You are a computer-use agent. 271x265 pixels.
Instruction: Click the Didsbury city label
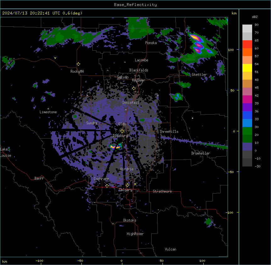[120, 136]
